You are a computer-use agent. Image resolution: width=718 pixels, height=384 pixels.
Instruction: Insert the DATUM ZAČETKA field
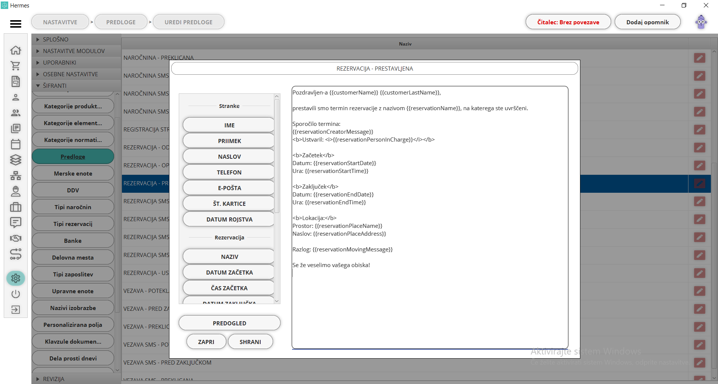click(x=229, y=272)
